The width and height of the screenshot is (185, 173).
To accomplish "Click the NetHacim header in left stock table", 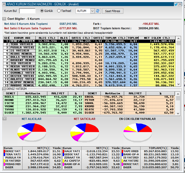I will 33,93.
